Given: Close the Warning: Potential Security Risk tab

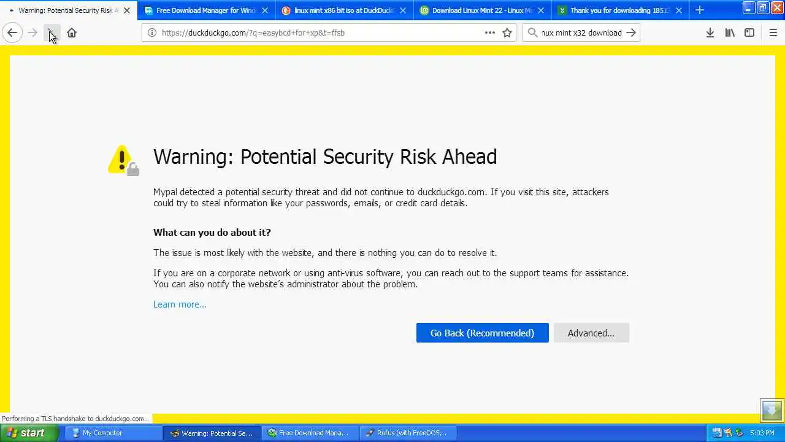Looking at the screenshot, I should (127, 10).
